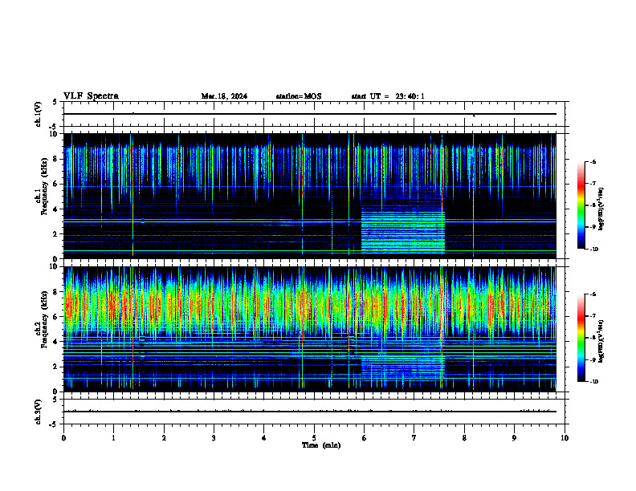This screenshot has width=636, height=491.
Task: Click the "-6" value on ch.1 color bar
Action: 593,161
